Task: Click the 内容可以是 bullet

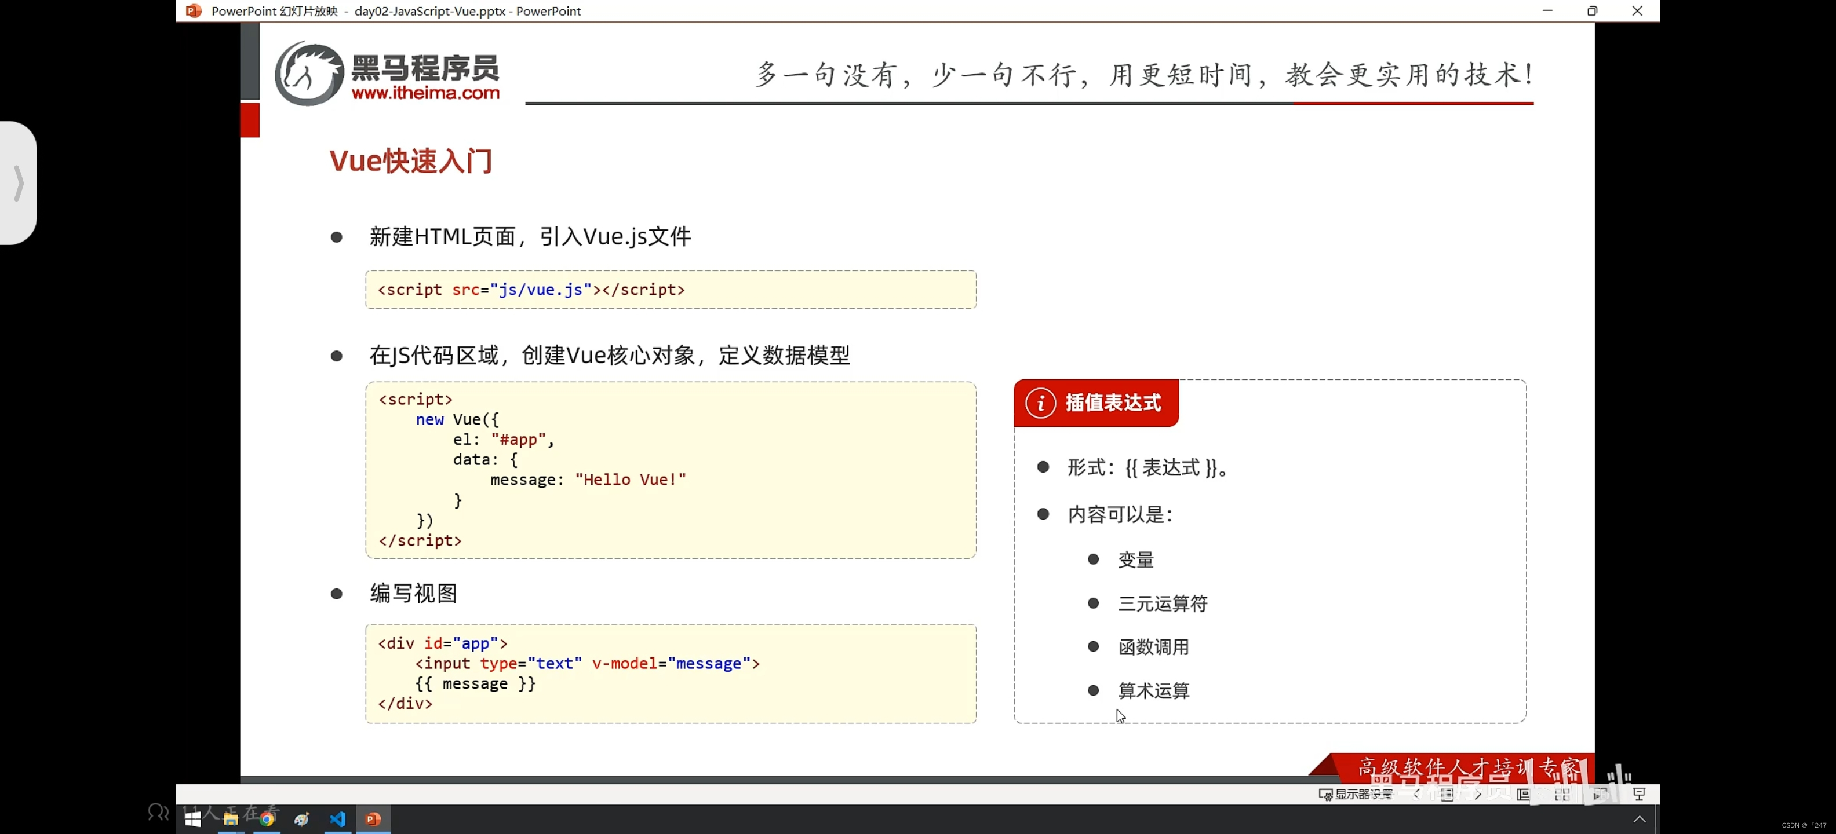Action: [x=1120, y=514]
